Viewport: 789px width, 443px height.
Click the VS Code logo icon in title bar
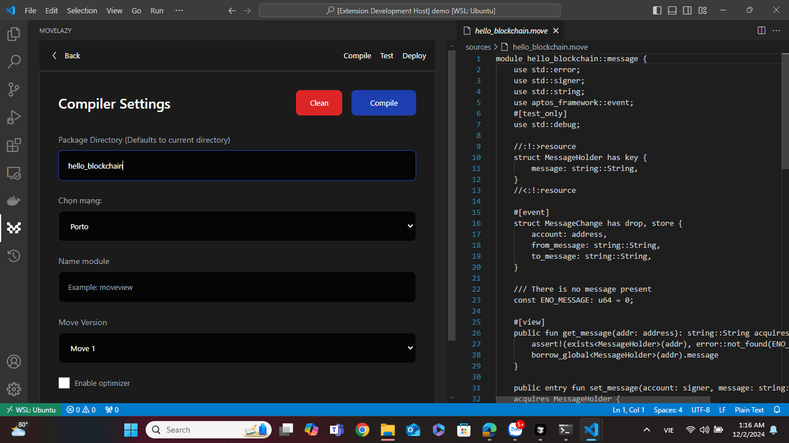[x=10, y=10]
